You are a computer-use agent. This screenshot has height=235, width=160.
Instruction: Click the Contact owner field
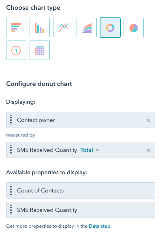click(81, 120)
